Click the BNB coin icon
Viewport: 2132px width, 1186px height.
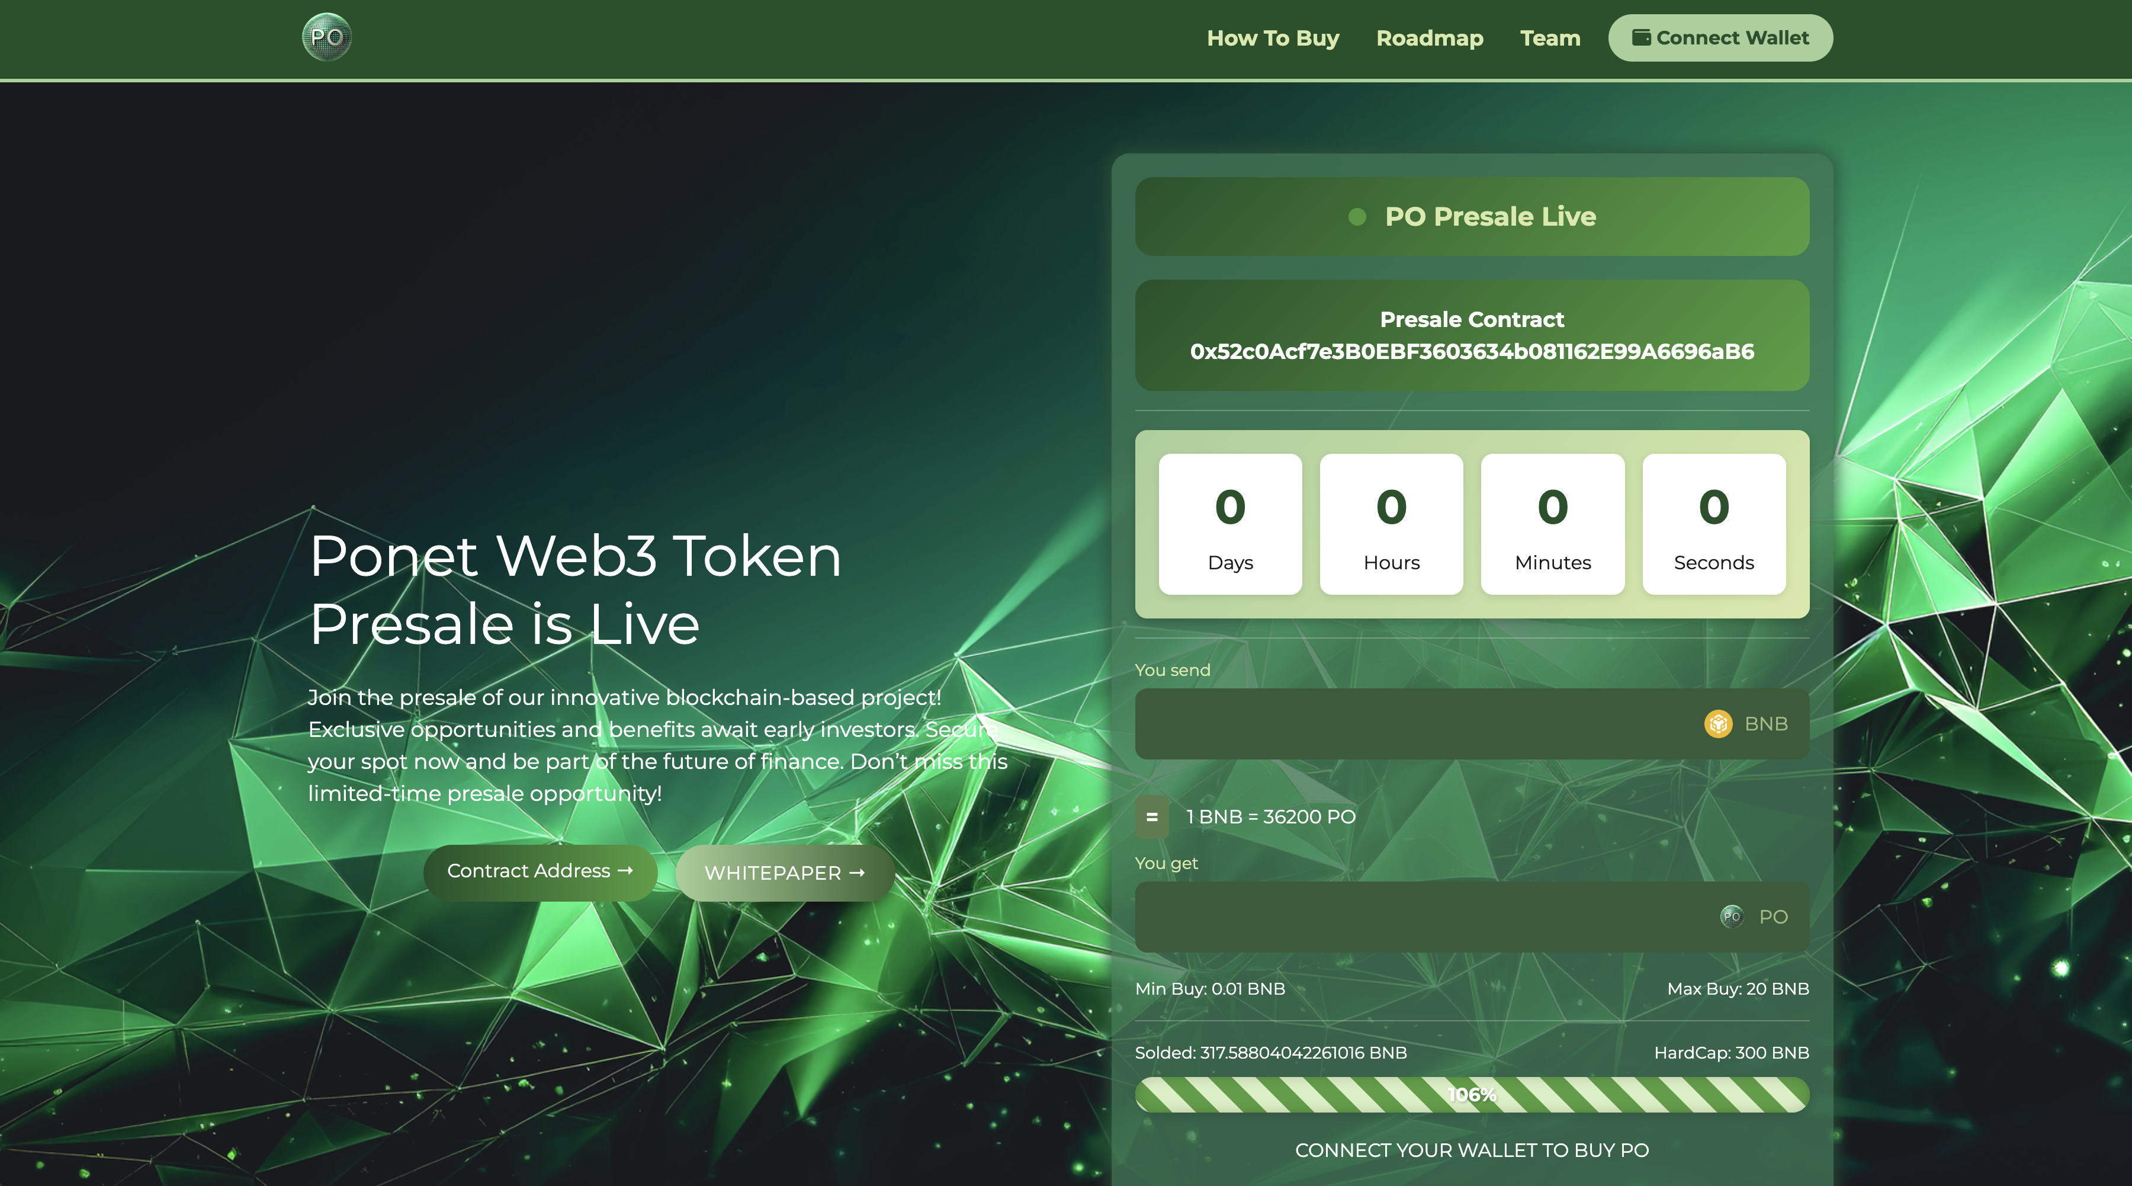[x=1718, y=723]
